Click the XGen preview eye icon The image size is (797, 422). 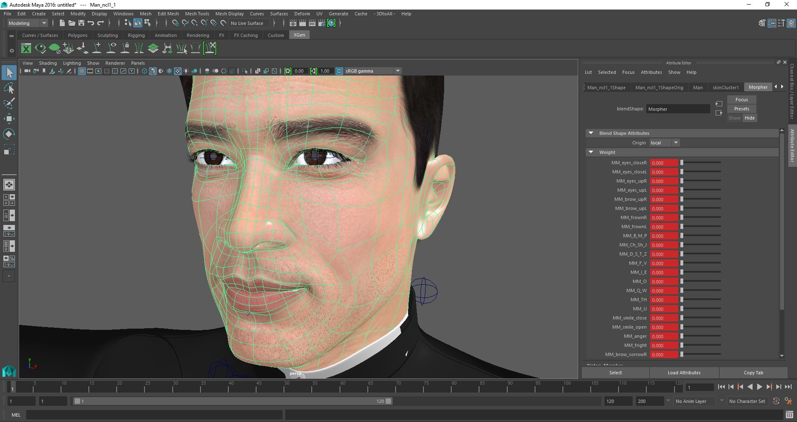[40, 49]
